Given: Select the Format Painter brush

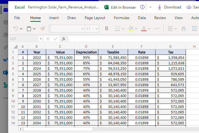Looking at the screenshot, I should 42,29.
